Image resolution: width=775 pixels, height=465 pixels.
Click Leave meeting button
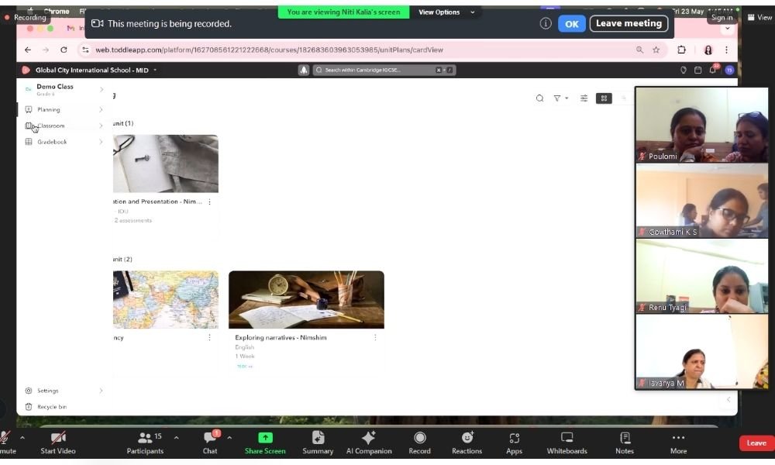pyautogui.click(x=629, y=23)
